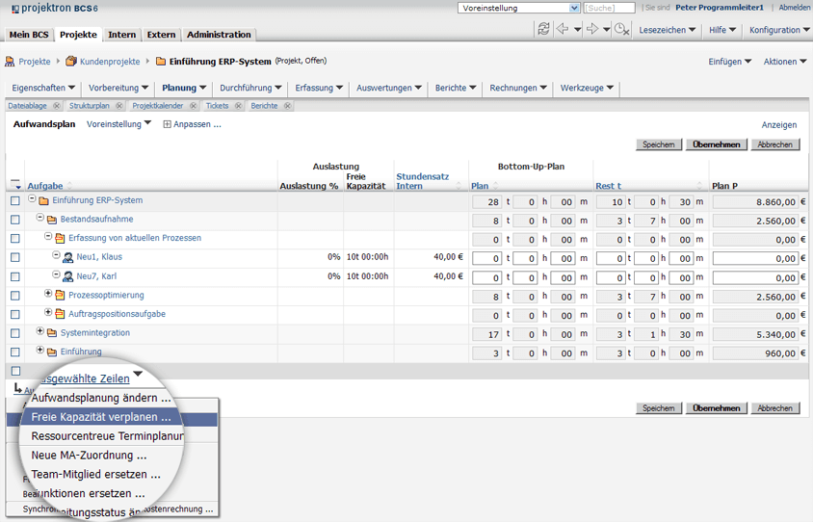Viewport: 813px width, 522px height.
Task: Click the task icon of Auftragspositionsaufgabe
Action: tap(60, 314)
